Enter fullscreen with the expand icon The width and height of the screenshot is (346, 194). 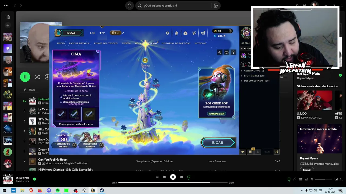(x=342, y=179)
